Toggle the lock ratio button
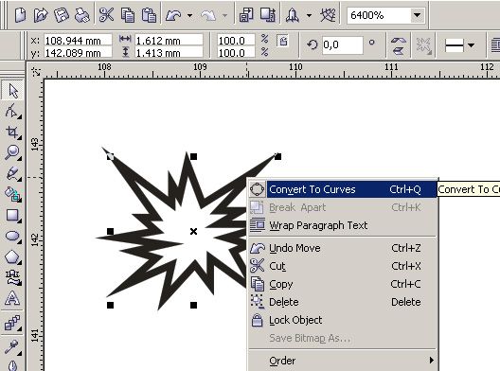The image size is (500, 371). coord(283,41)
